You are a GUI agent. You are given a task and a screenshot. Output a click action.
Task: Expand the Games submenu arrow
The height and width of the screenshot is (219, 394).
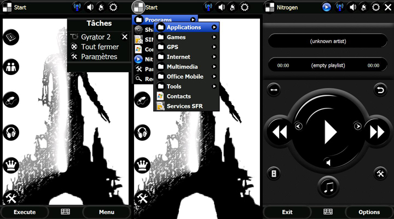(214, 37)
